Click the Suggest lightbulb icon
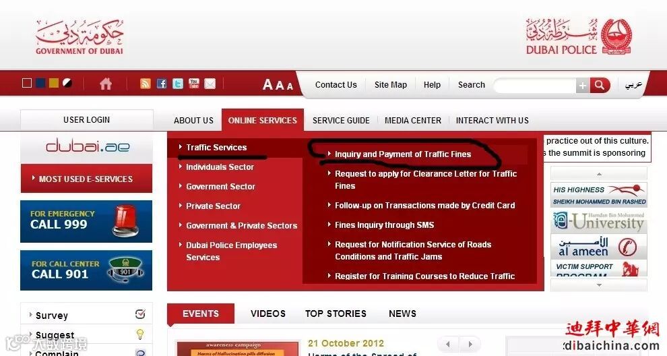The height and width of the screenshot is (356, 667). tap(140, 334)
